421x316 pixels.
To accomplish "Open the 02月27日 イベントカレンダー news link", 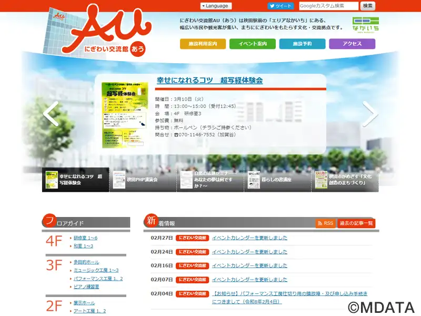I will coord(249,238).
